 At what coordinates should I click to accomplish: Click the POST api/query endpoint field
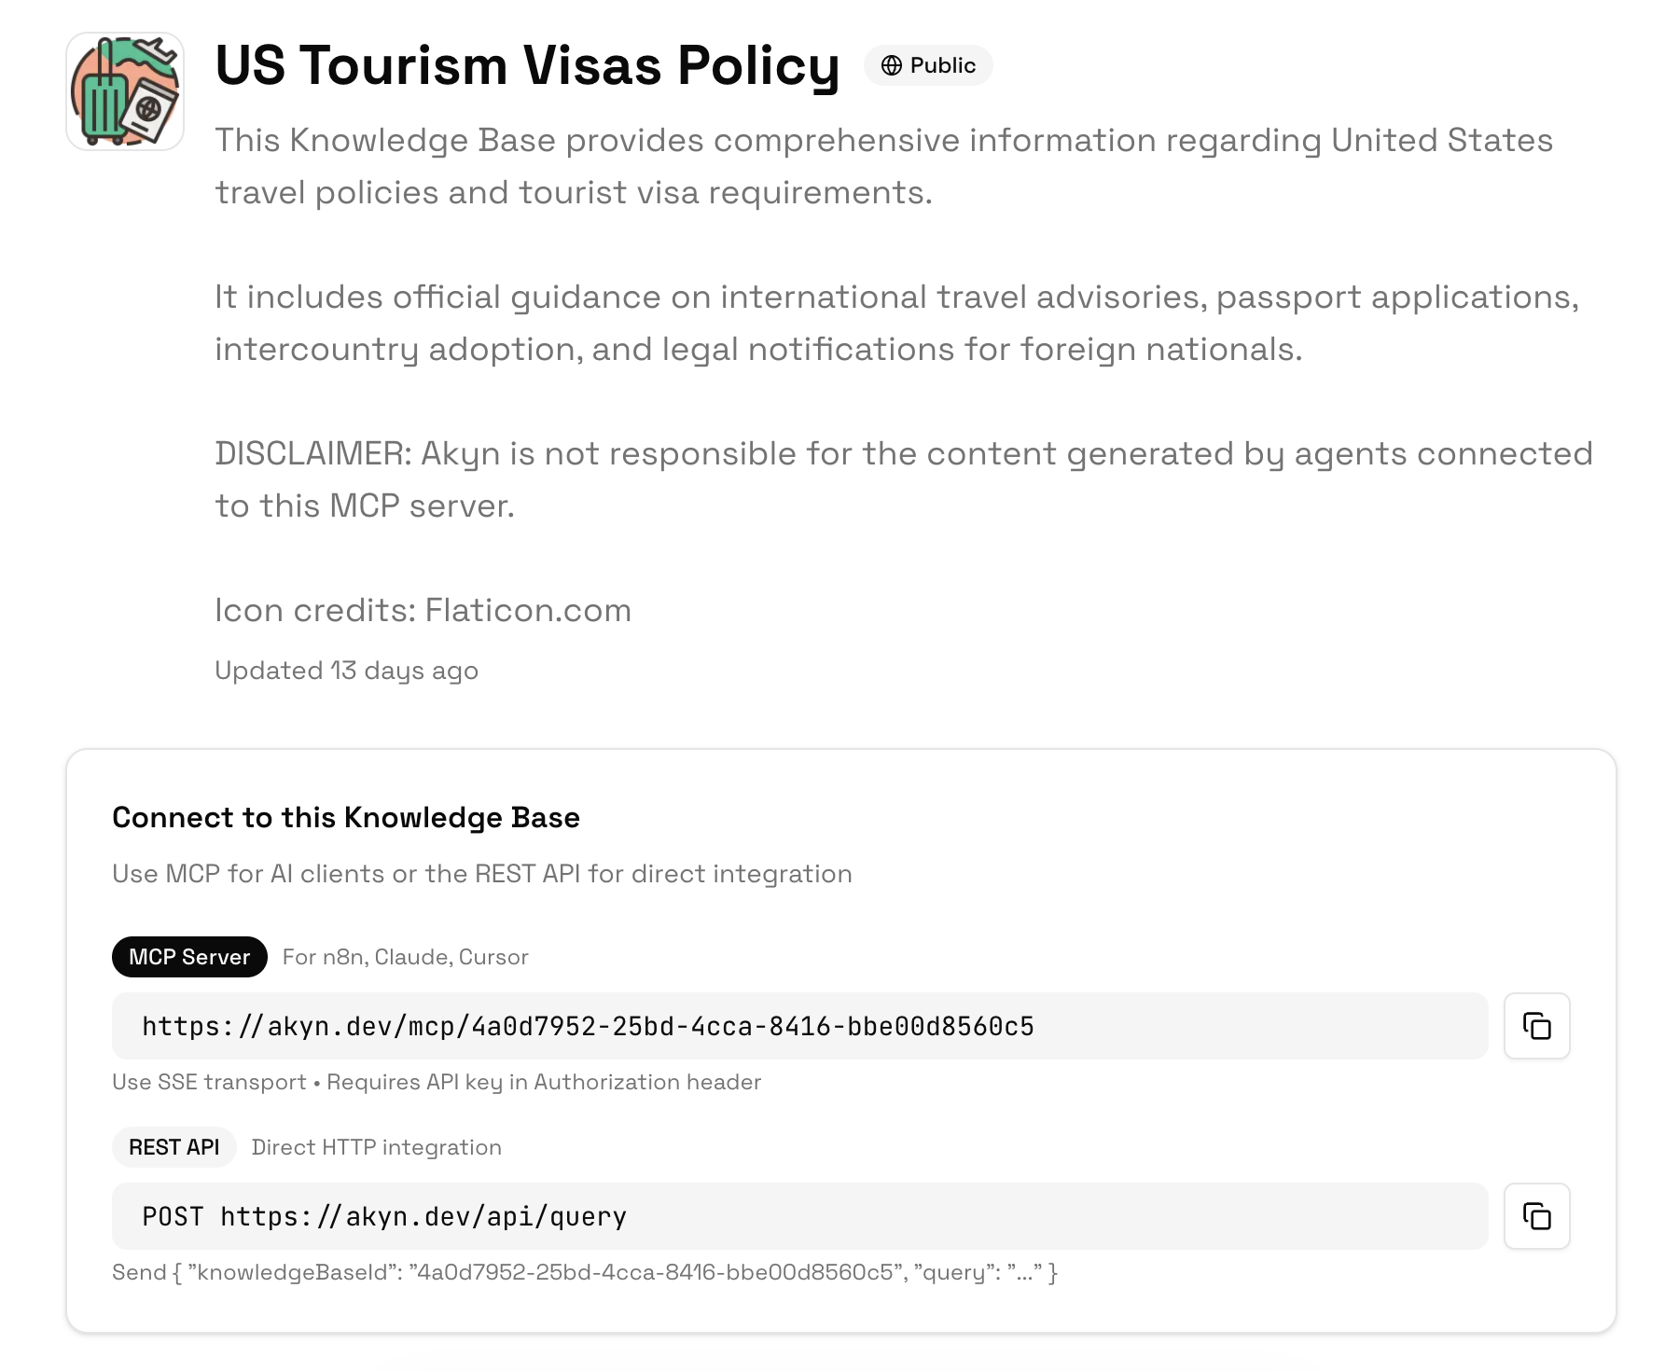pyautogui.click(x=799, y=1216)
